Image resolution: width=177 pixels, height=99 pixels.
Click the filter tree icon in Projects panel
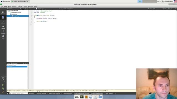tap(21, 9)
